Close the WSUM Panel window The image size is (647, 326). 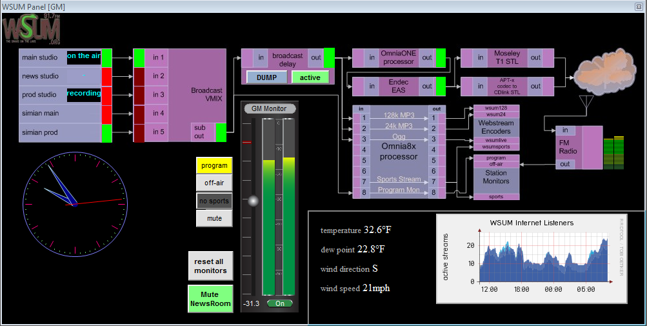[x=639, y=6]
